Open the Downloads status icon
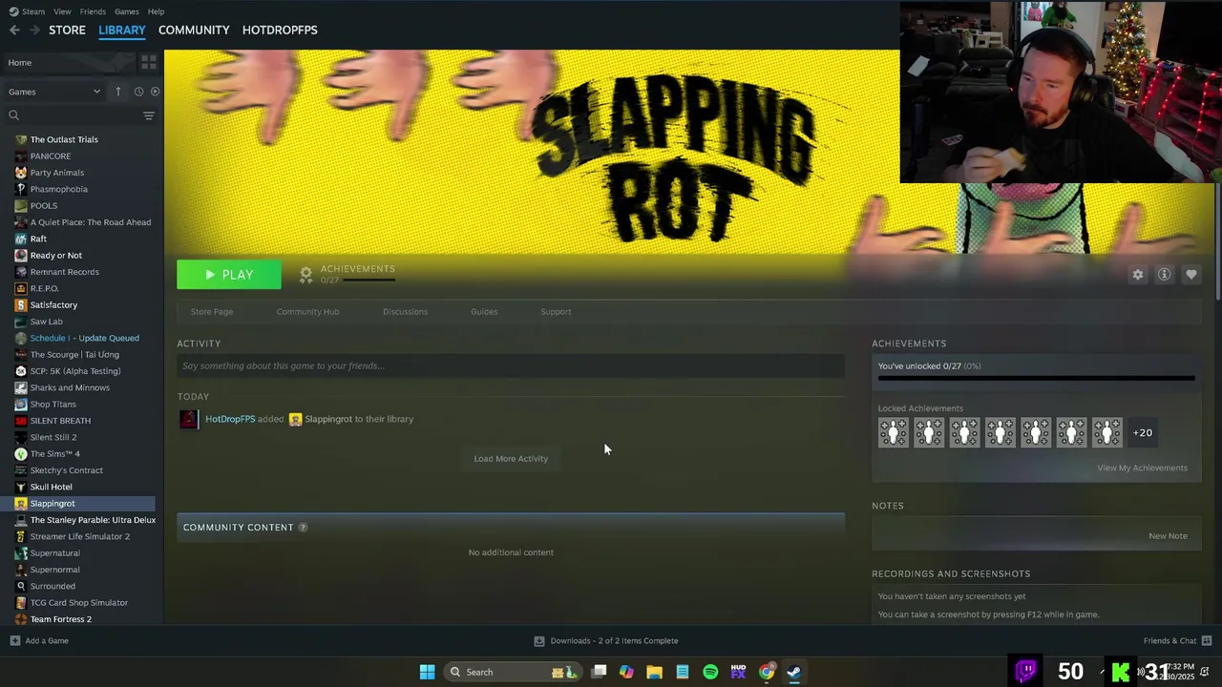The image size is (1222, 687). pos(539,641)
